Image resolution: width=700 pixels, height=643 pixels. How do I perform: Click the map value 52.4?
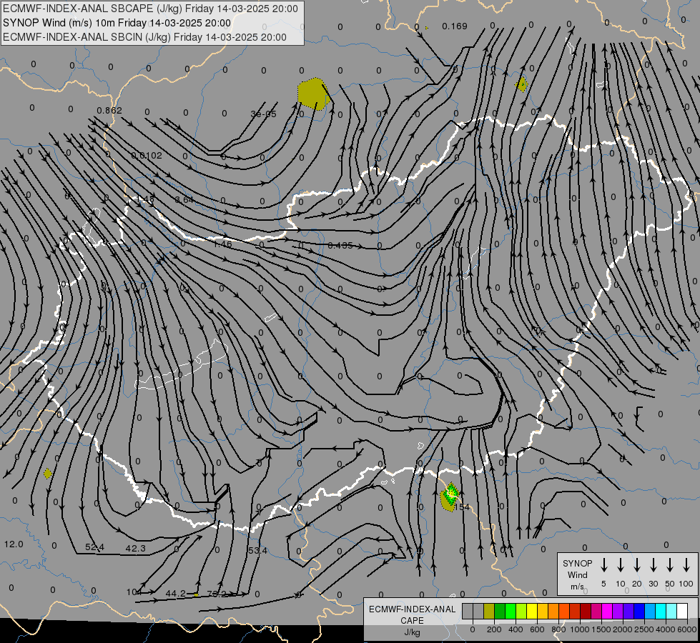[94, 547]
